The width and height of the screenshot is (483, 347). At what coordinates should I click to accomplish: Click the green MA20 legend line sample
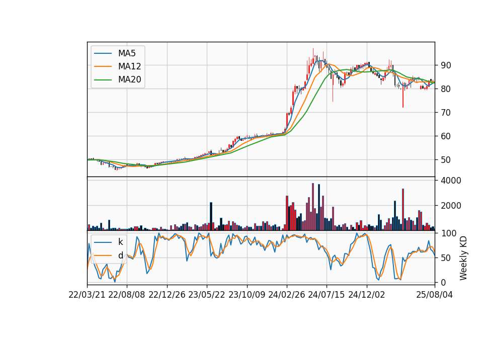coord(103,80)
